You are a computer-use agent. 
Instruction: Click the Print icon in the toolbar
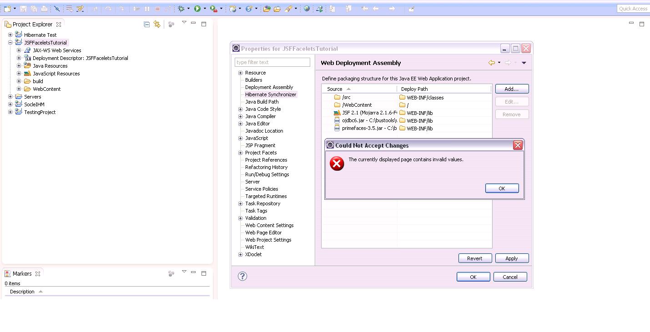point(44,9)
